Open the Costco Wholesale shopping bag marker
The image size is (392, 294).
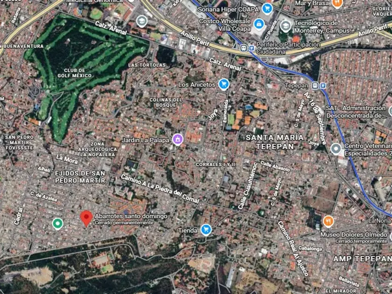click(259, 24)
